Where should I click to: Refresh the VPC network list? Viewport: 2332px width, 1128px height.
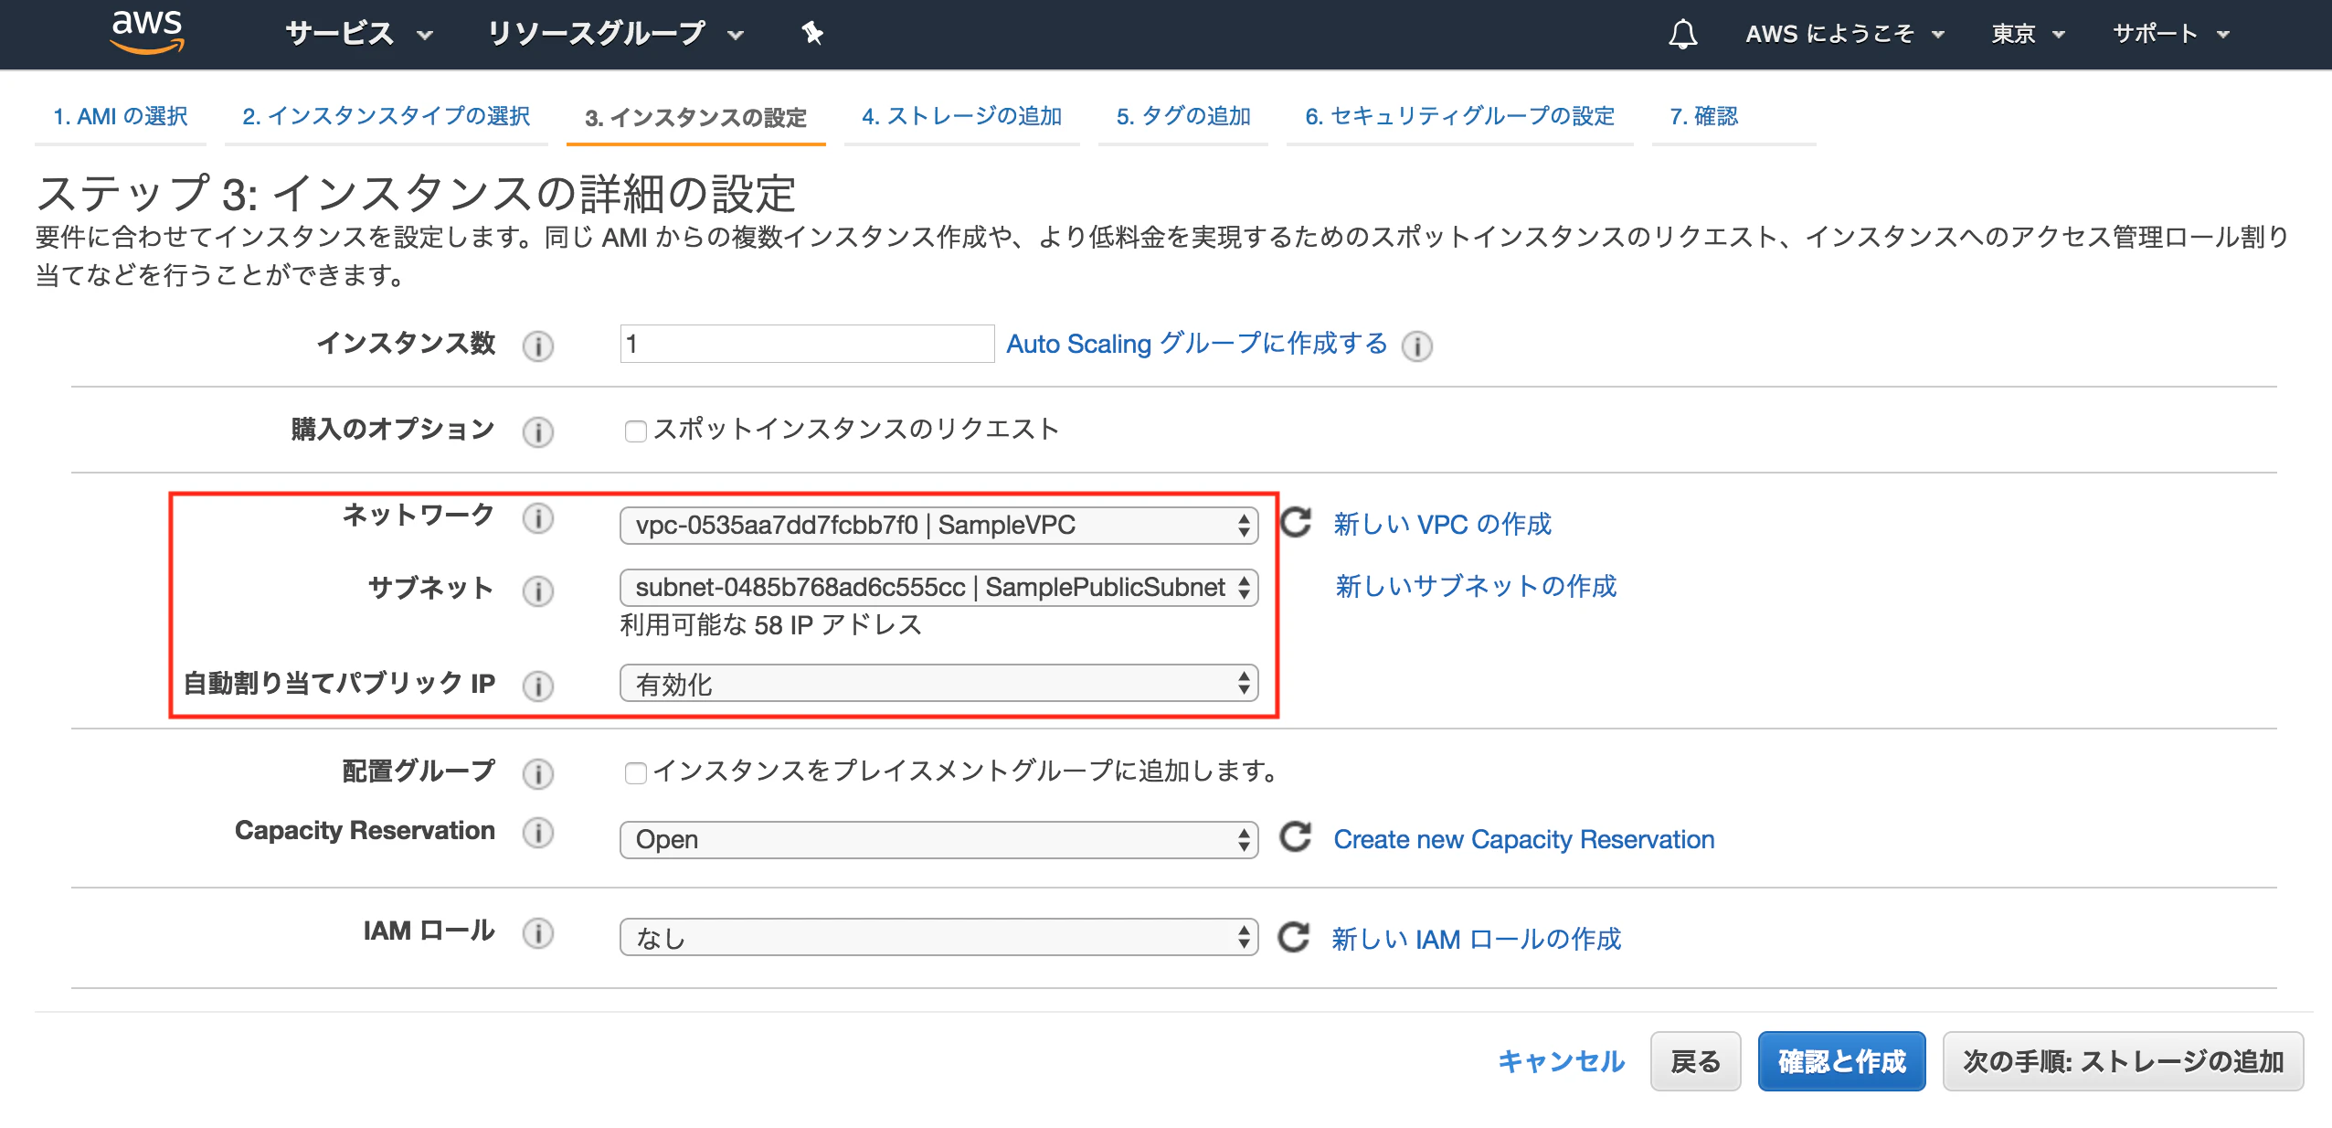point(1296,523)
